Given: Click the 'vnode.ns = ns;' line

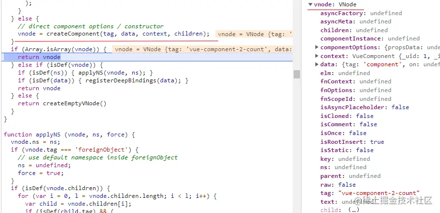Looking at the screenshot, I should [36, 142].
